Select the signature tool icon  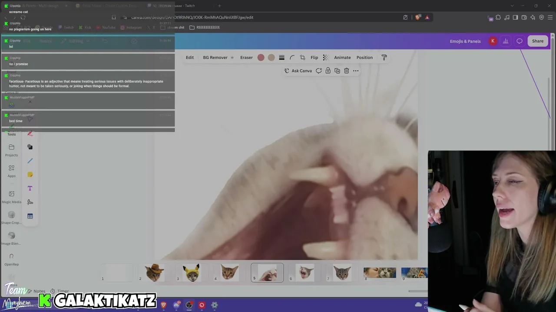[x=30, y=202]
